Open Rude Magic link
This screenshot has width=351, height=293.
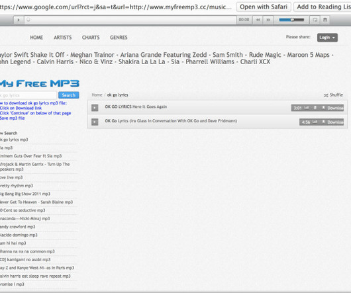(x=265, y=55)
